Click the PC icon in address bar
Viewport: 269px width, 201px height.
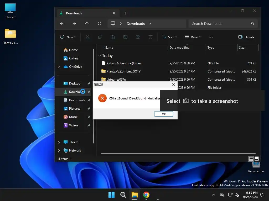113,24
